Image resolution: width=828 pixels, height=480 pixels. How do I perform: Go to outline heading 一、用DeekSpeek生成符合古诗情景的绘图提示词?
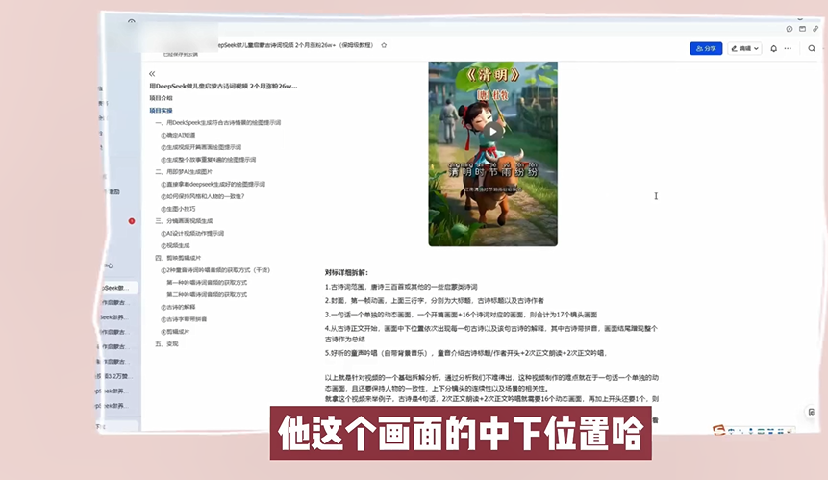(x=218, y=122)
